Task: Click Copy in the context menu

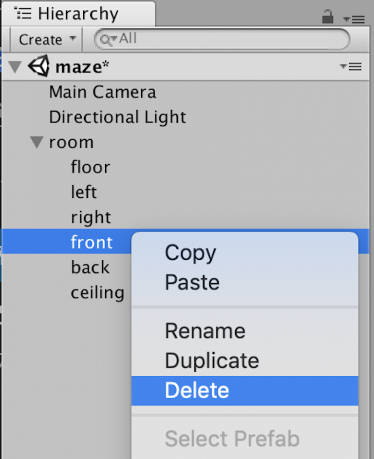Action: [x=190, y=252]
